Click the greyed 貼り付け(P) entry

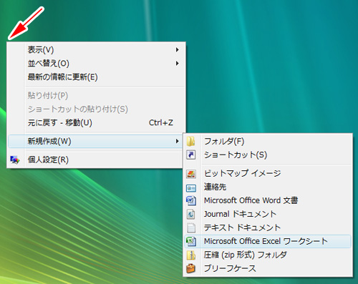tap(96, 95)
